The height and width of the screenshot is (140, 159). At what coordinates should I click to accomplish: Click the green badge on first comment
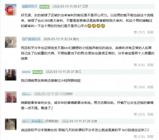pyautogui.click(x=45, y=7)
